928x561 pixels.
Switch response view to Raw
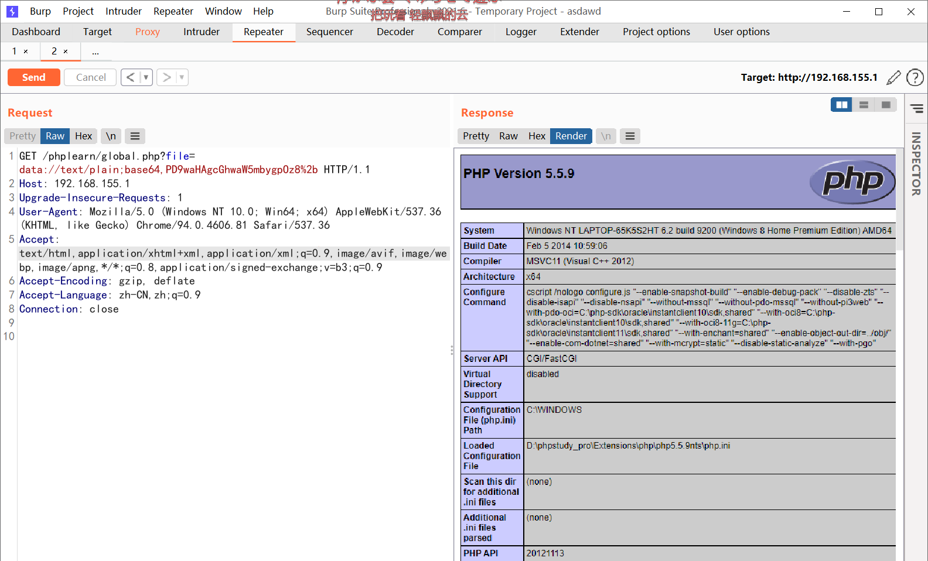[508, 136]
